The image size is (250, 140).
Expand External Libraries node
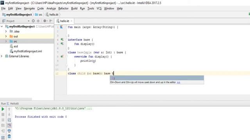pos(2,56)
